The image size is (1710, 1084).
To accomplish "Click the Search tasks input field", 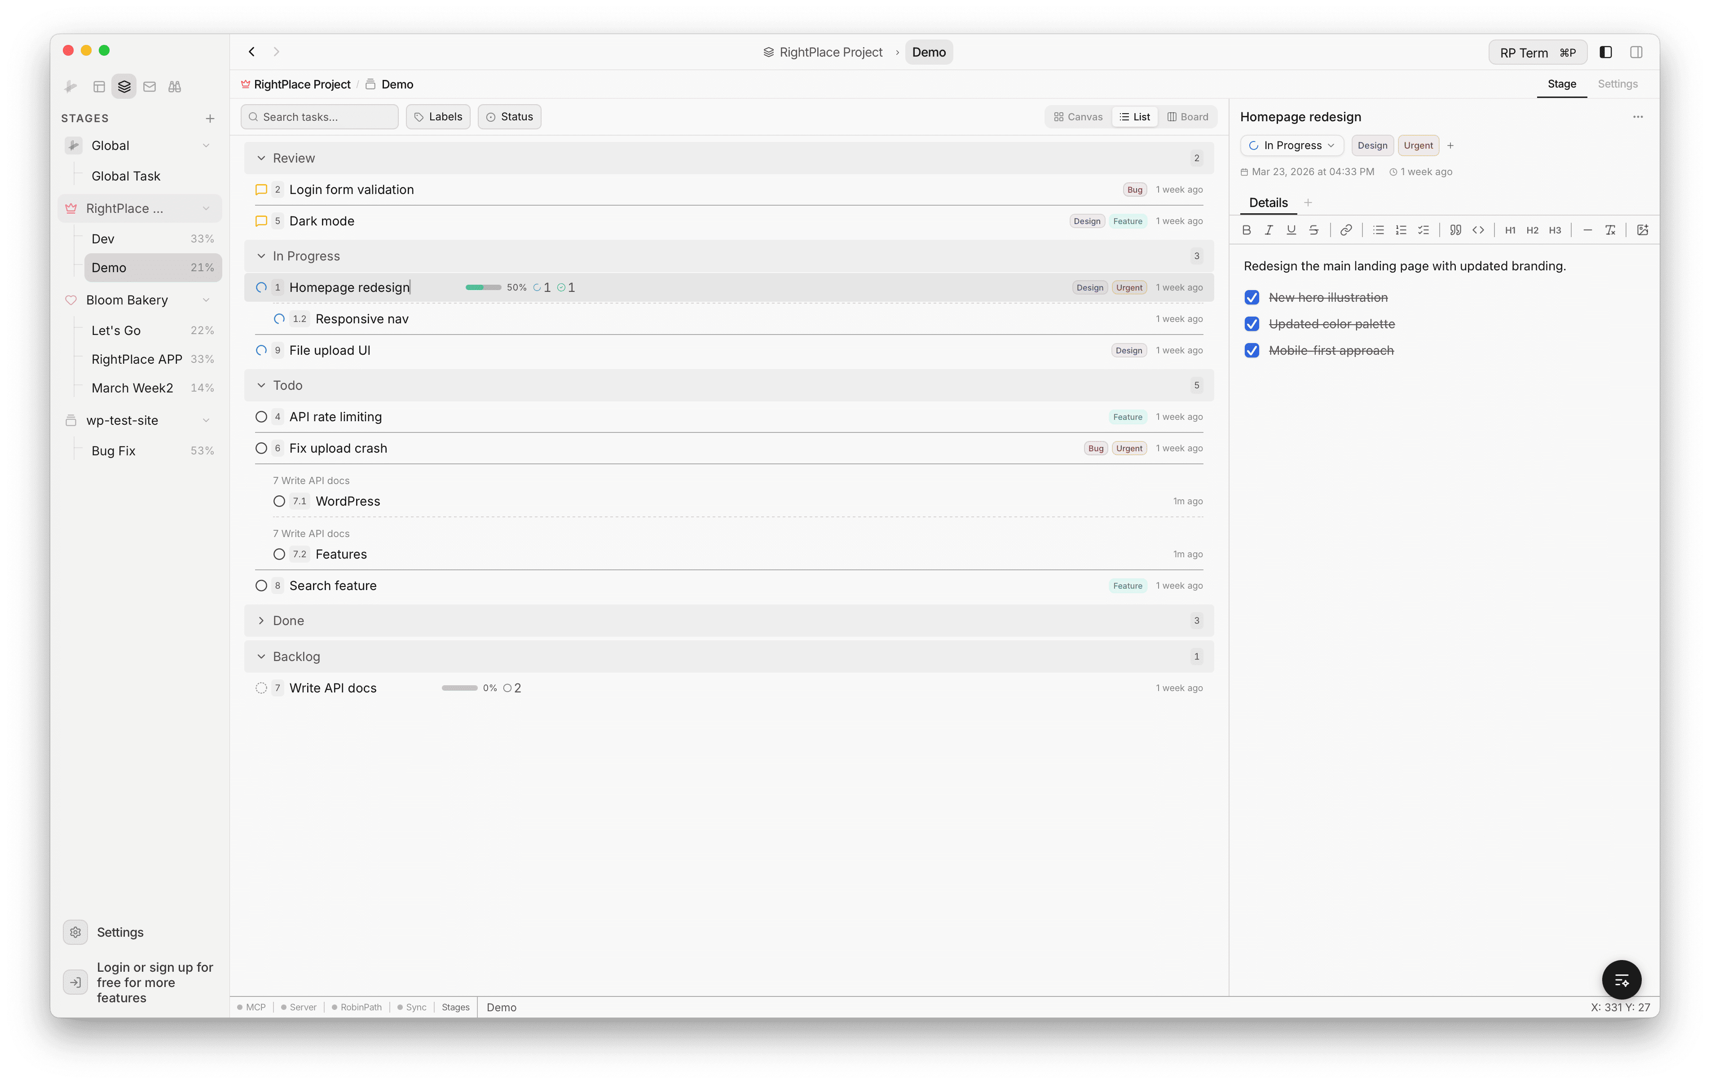I will (319, 116).
